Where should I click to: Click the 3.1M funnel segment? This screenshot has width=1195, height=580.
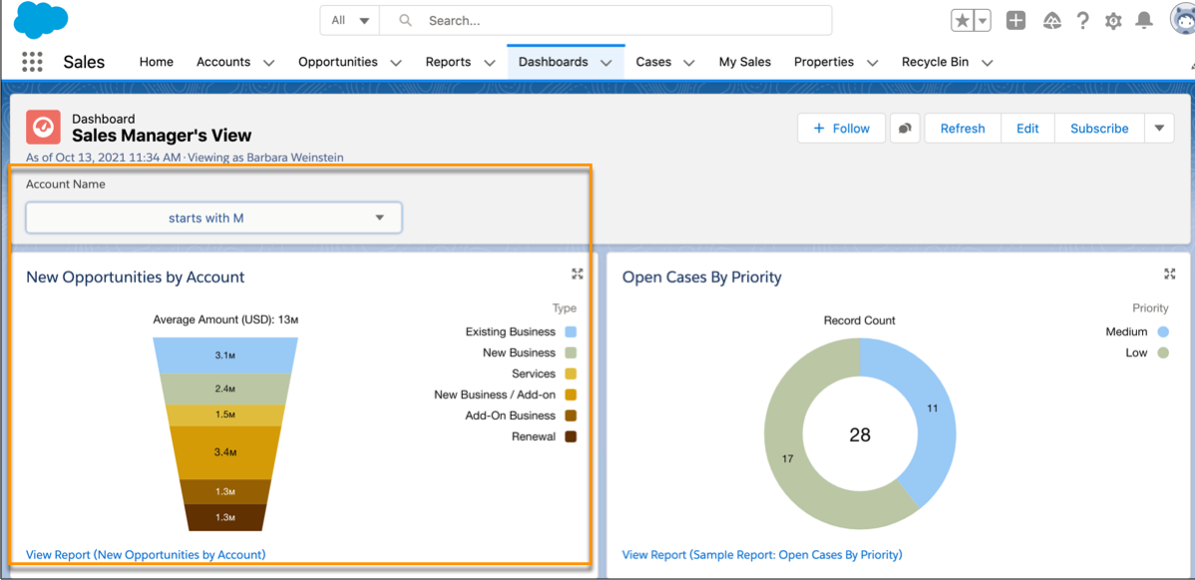coord(225,356)
